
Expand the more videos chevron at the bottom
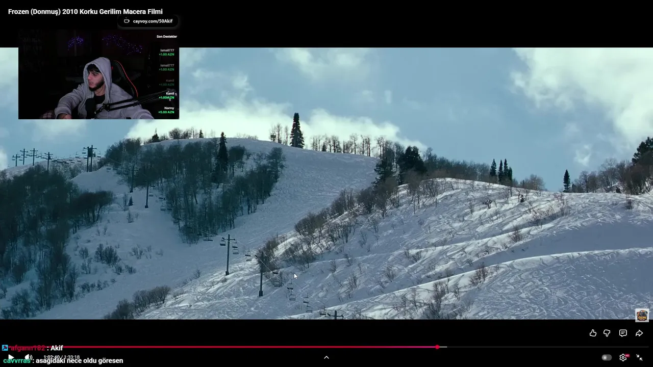point(326,357)
